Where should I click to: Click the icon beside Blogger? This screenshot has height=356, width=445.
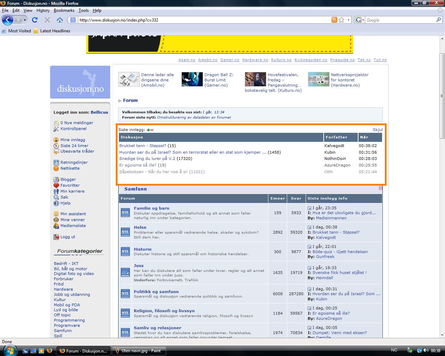pos(56,180)
